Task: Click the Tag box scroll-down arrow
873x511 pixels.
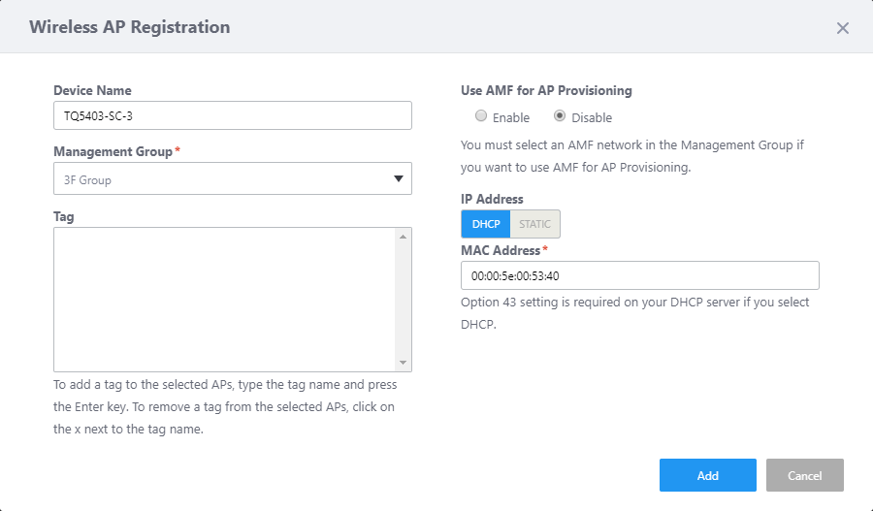Action: pos(404,362)
